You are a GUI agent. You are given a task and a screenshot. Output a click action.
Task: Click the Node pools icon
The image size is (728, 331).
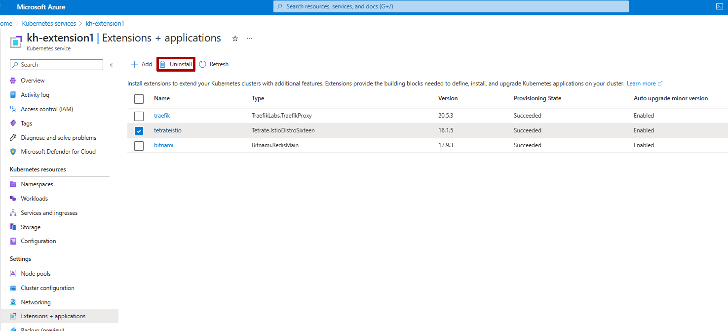(13, 274)
